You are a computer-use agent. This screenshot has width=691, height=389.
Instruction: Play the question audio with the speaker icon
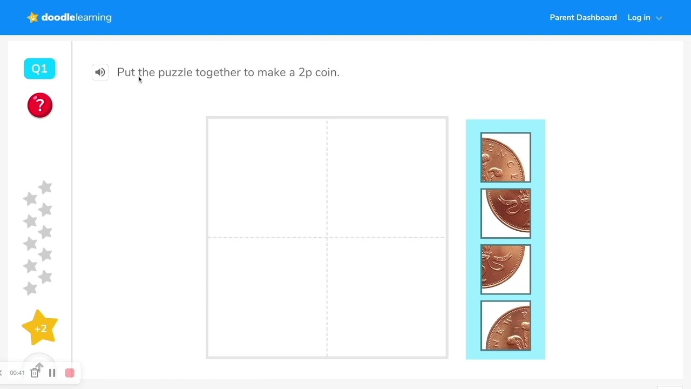[x=100, y=72]
